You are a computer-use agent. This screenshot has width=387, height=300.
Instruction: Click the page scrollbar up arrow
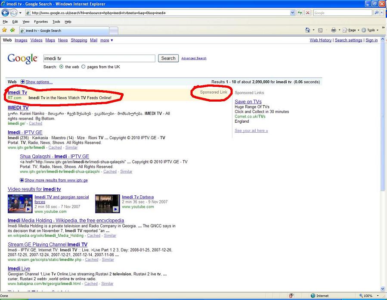pos(383,39)
